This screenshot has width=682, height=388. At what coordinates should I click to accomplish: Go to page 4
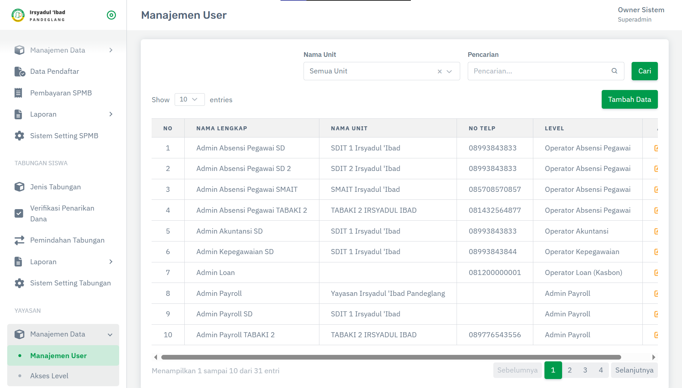click(601, 370)
